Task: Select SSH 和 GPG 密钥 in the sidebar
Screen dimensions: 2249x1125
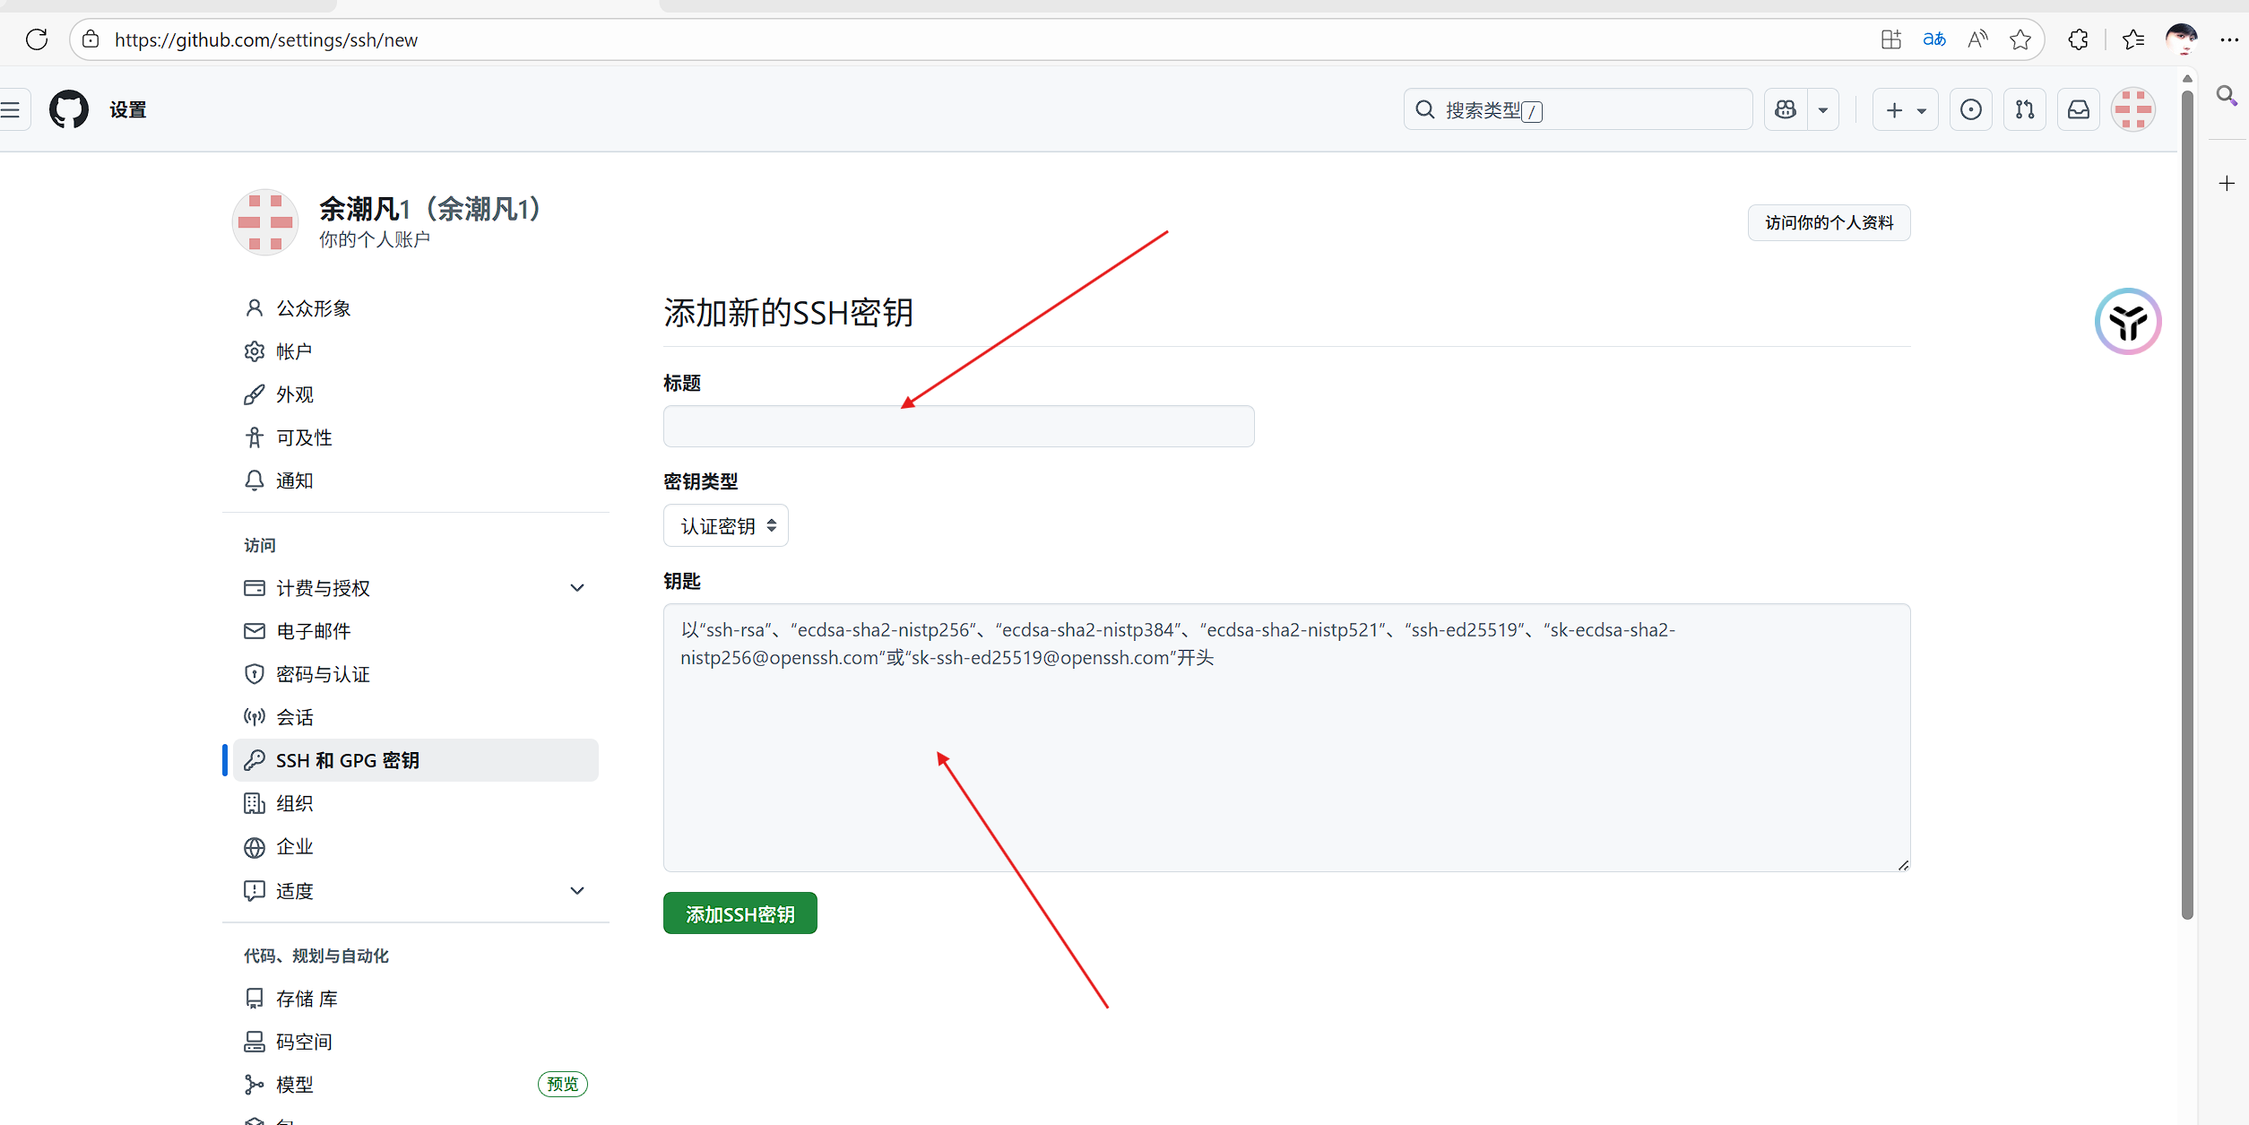Action: pyautogui.click(x=348, y=759)
